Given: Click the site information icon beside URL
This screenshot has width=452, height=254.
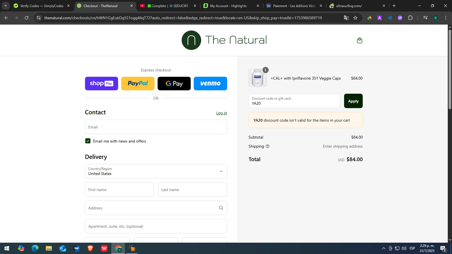Looking at the screenshot, I should pos(39,18).
